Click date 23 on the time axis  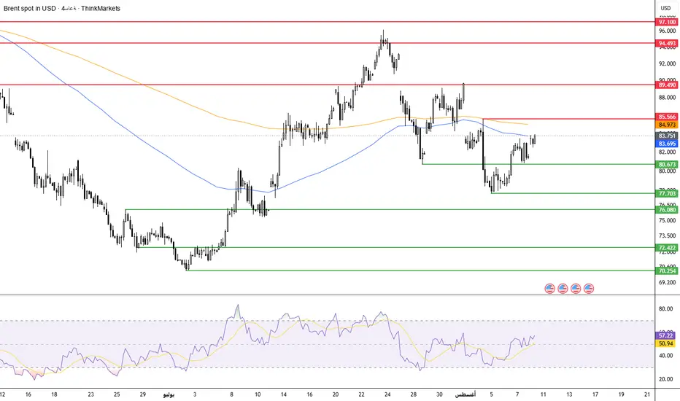pyautogui.click(x=90, y=394)
